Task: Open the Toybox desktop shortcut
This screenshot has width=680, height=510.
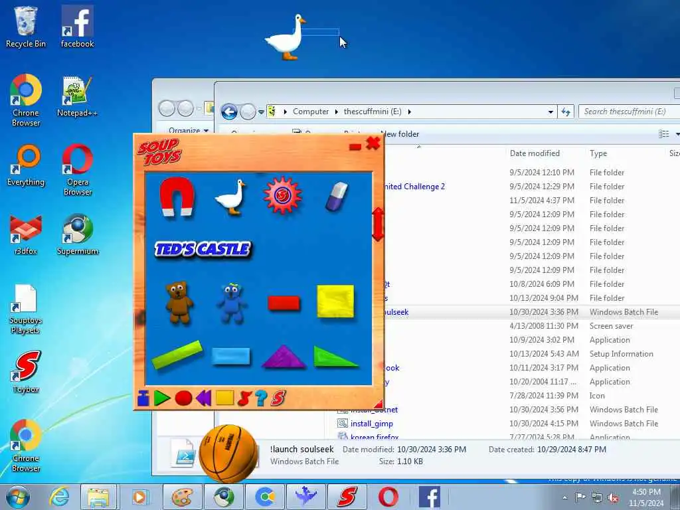Action: (26, 372)
